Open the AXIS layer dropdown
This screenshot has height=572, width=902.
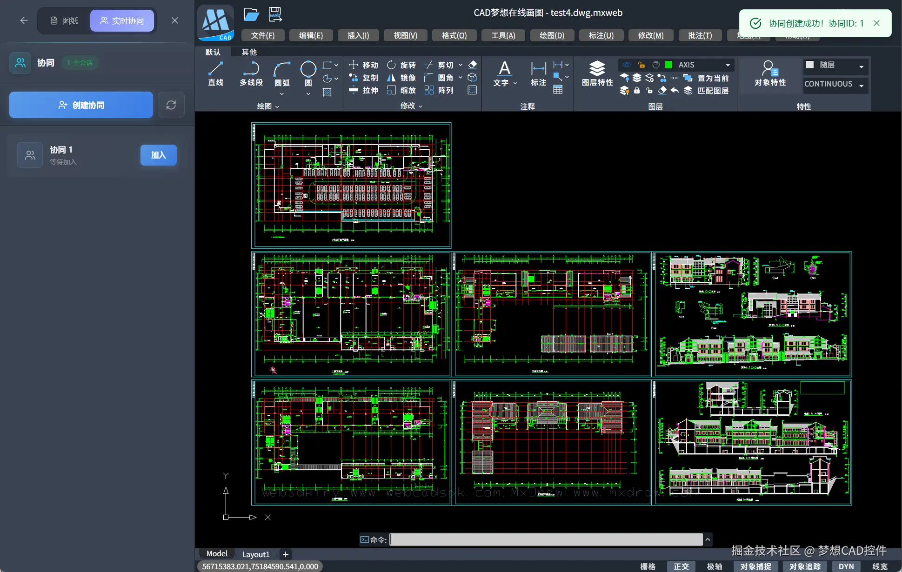coord(728,65)
